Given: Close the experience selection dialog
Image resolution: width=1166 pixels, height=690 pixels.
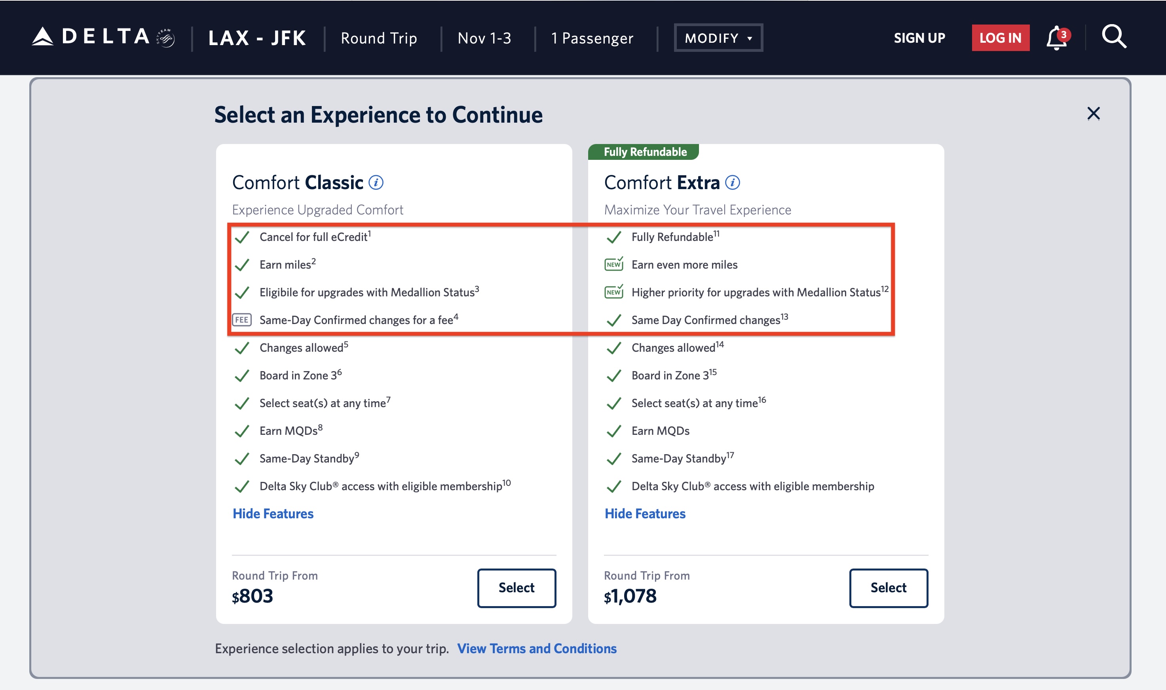Looking at the screenshot, I should pyautogui.click(x=1093, y=114).
